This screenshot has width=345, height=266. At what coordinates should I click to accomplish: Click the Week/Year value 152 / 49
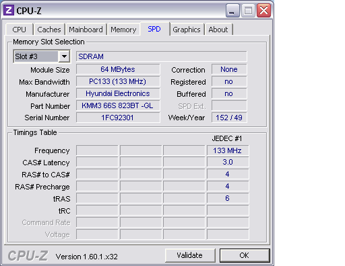[x=229, y=118]
